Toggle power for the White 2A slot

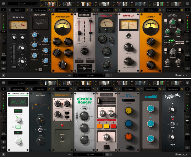(138, 10)
